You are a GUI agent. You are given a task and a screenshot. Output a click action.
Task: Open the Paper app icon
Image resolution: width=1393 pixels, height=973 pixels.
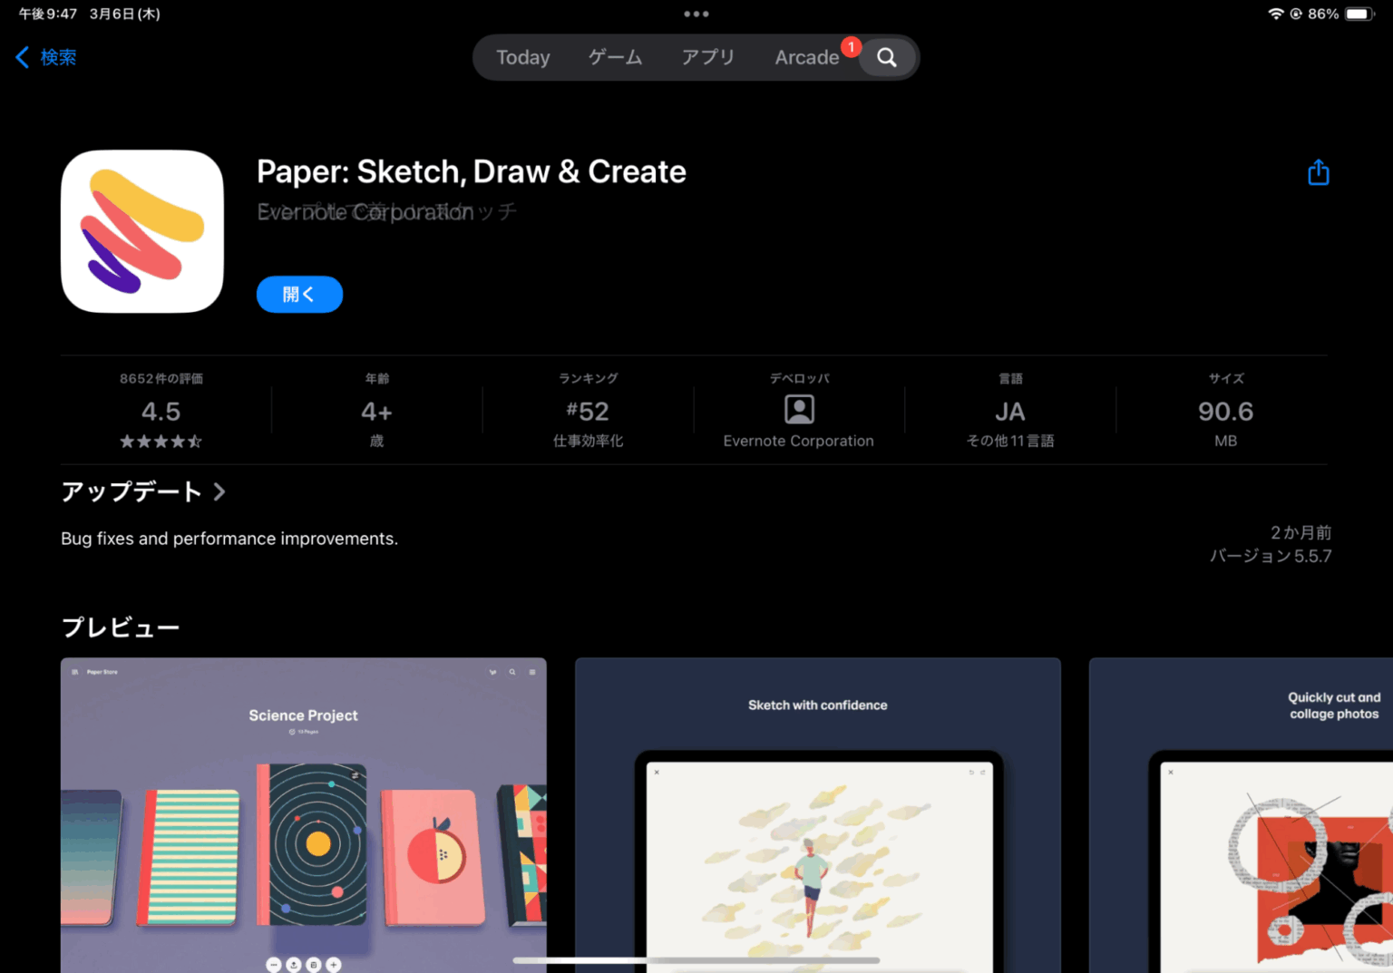click(x=142, y=231)
